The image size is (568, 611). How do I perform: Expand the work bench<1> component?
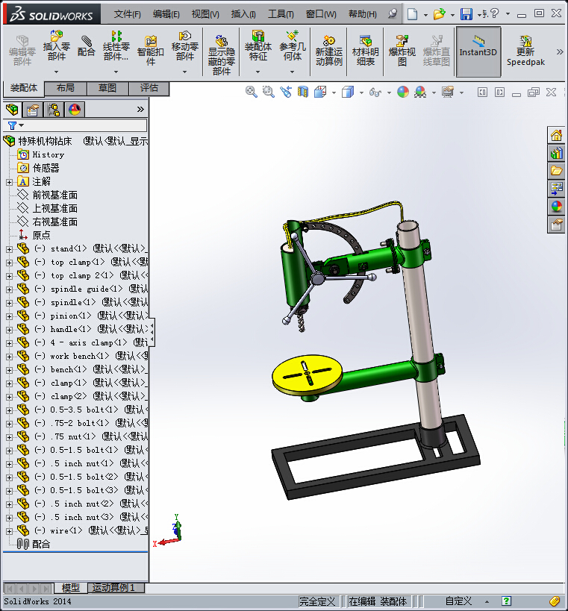click(10, 356)
